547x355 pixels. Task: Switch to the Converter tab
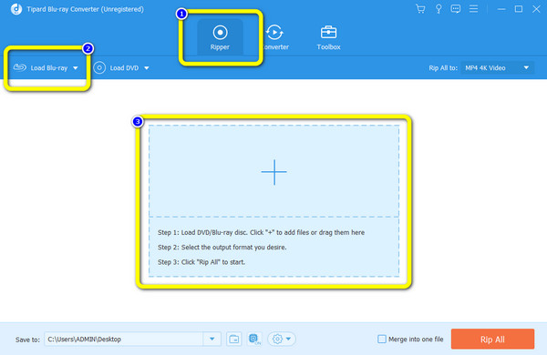tap(275, 37)
